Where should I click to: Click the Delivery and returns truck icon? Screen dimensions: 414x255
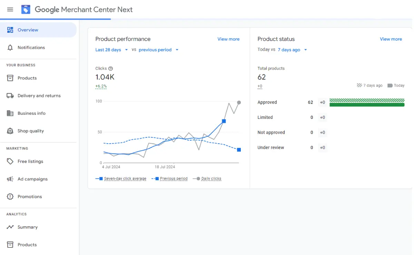click(x=10, y=96)
